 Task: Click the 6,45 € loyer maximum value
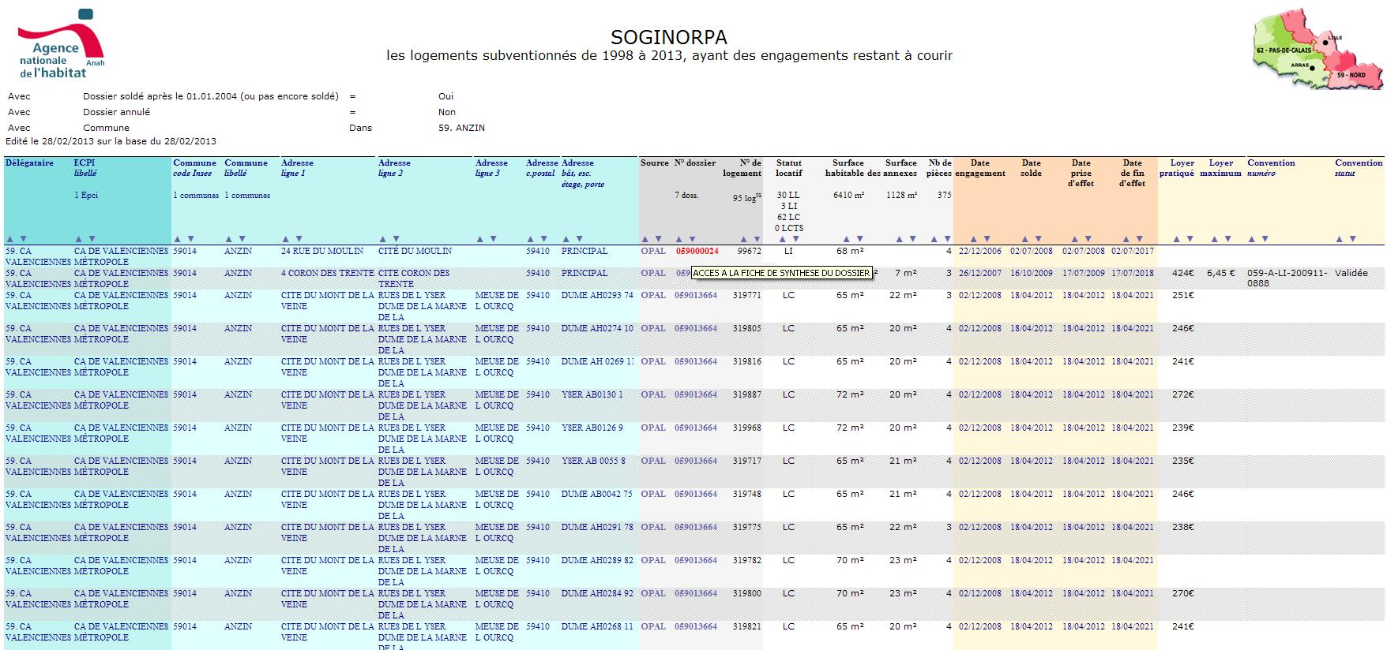click(1220, 274)
